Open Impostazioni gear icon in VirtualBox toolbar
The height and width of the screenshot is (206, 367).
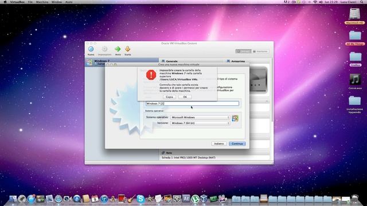pyautogui.click(x=104, y=49)
